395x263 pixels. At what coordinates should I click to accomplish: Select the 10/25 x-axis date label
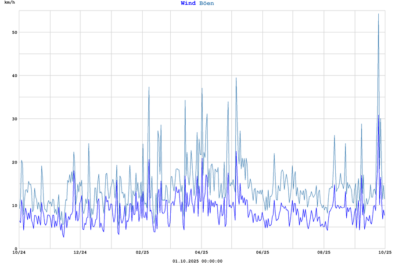385,252
